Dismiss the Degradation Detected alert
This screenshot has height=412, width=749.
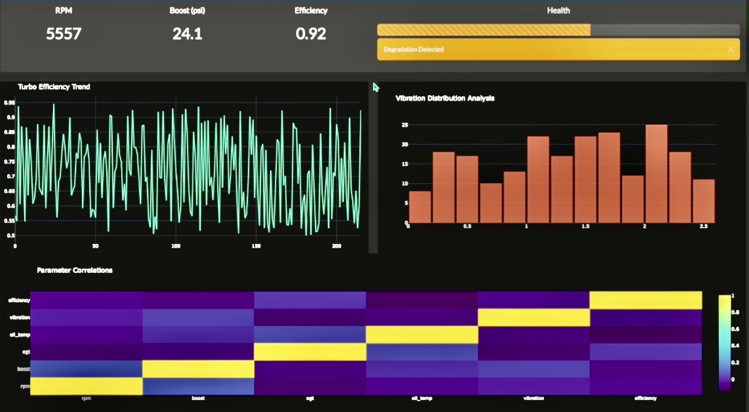pos(730,49)
